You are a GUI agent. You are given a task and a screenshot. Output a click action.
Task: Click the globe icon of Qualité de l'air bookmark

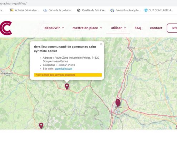pyautogui.click(x=79, y=10)
